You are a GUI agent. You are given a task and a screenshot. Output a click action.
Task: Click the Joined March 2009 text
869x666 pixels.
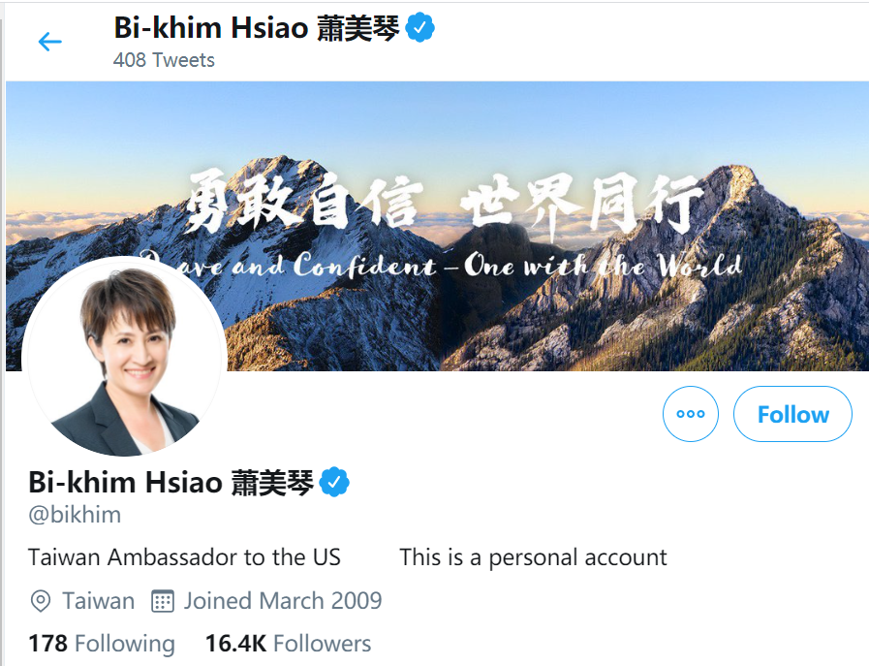pos(283,601)
